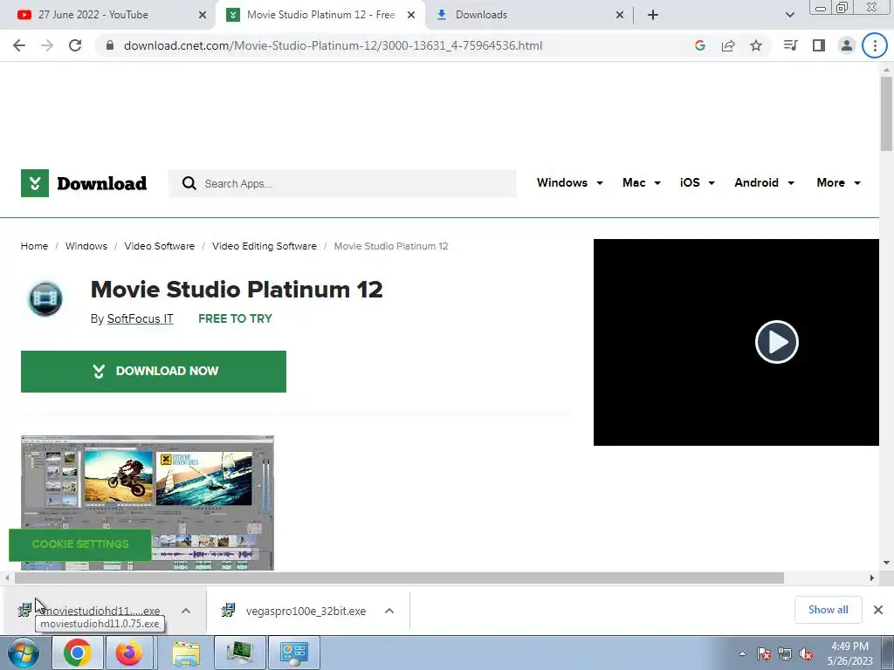
Task: Click the padlock site info icon
Action: (110, 45)
